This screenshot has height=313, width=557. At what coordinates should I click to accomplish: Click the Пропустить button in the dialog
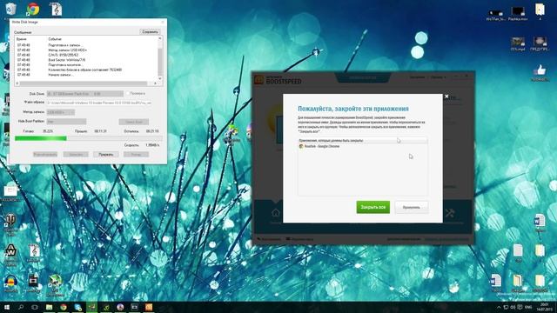pos(412,207)
